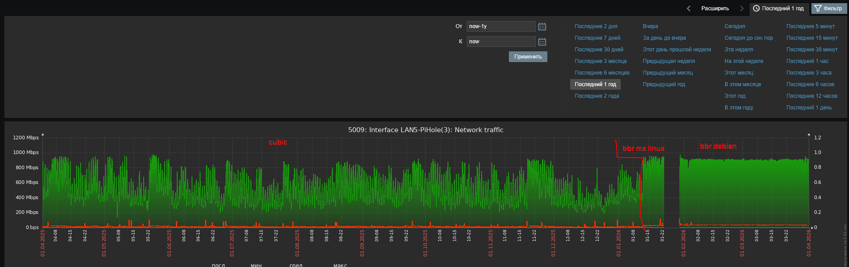Select the Последние 2 дня range
This screenshot has width=849, height=267.
(596, 26)
